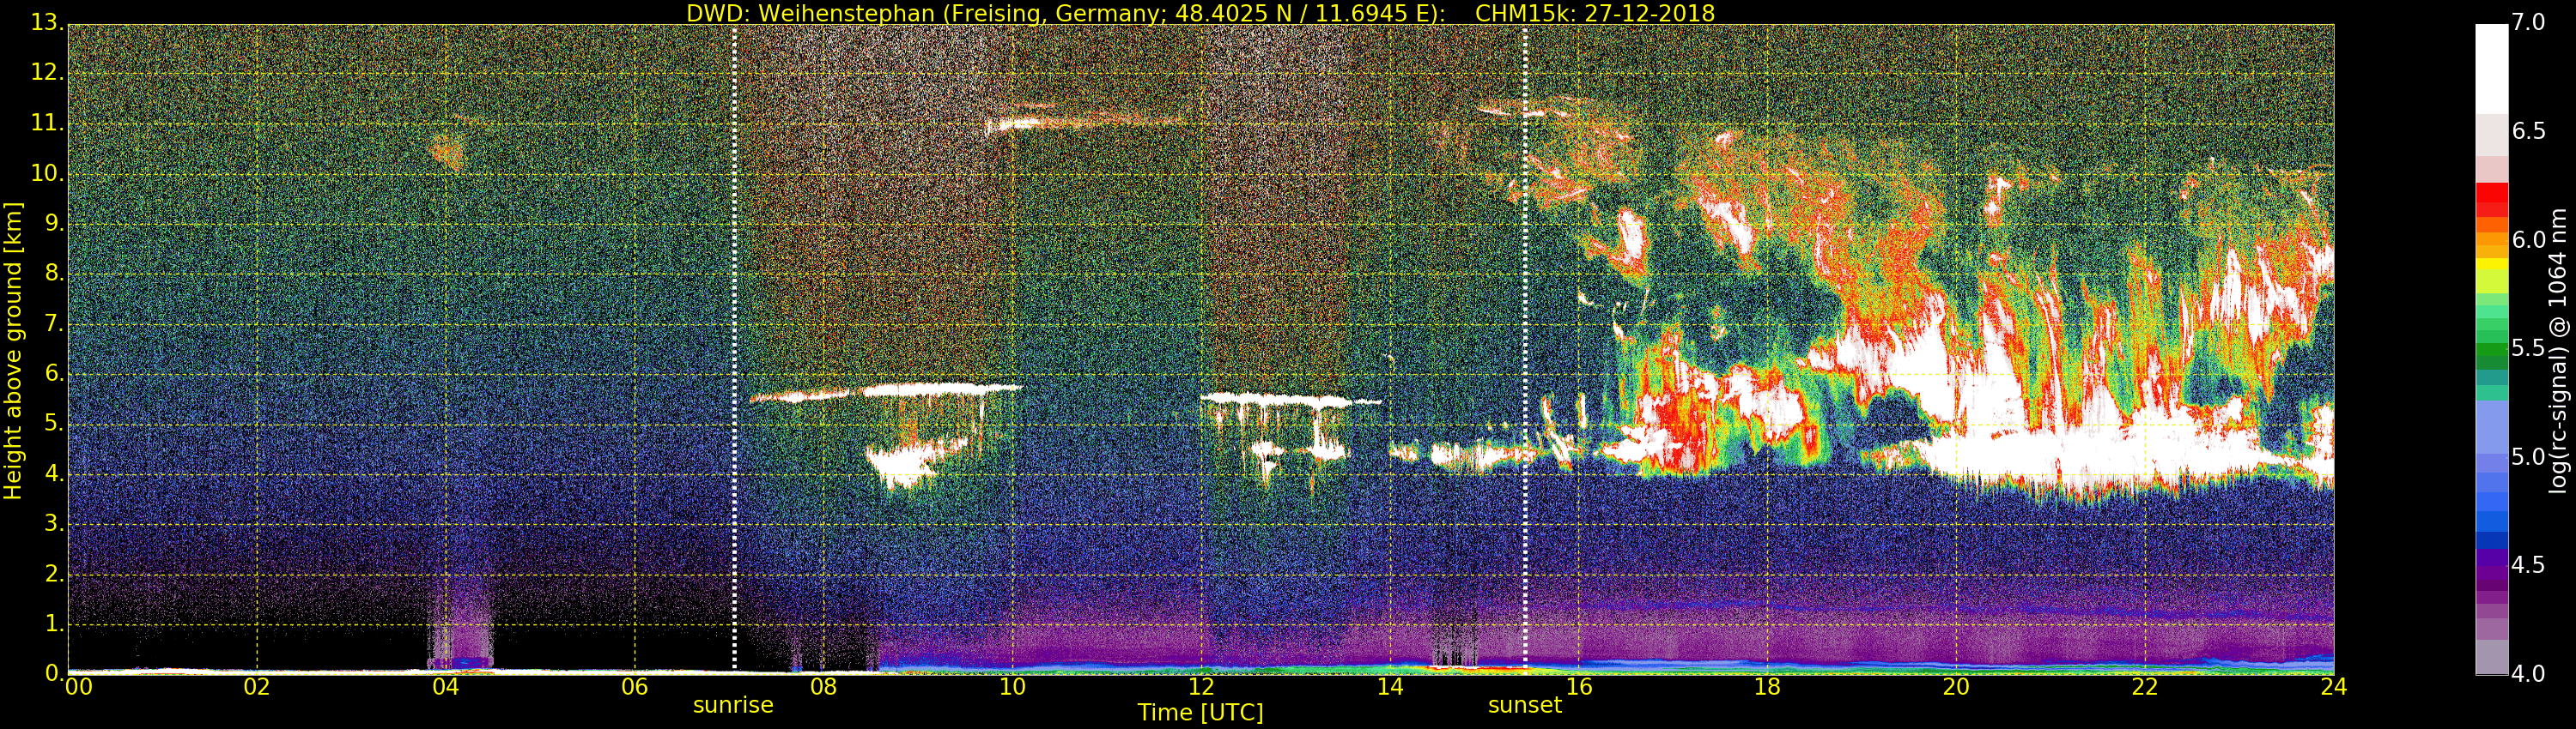Viewport: 2576px width, 729px height.
Task: Click the x-axis tick label '16'
Action: click(x=1579, y=687)
